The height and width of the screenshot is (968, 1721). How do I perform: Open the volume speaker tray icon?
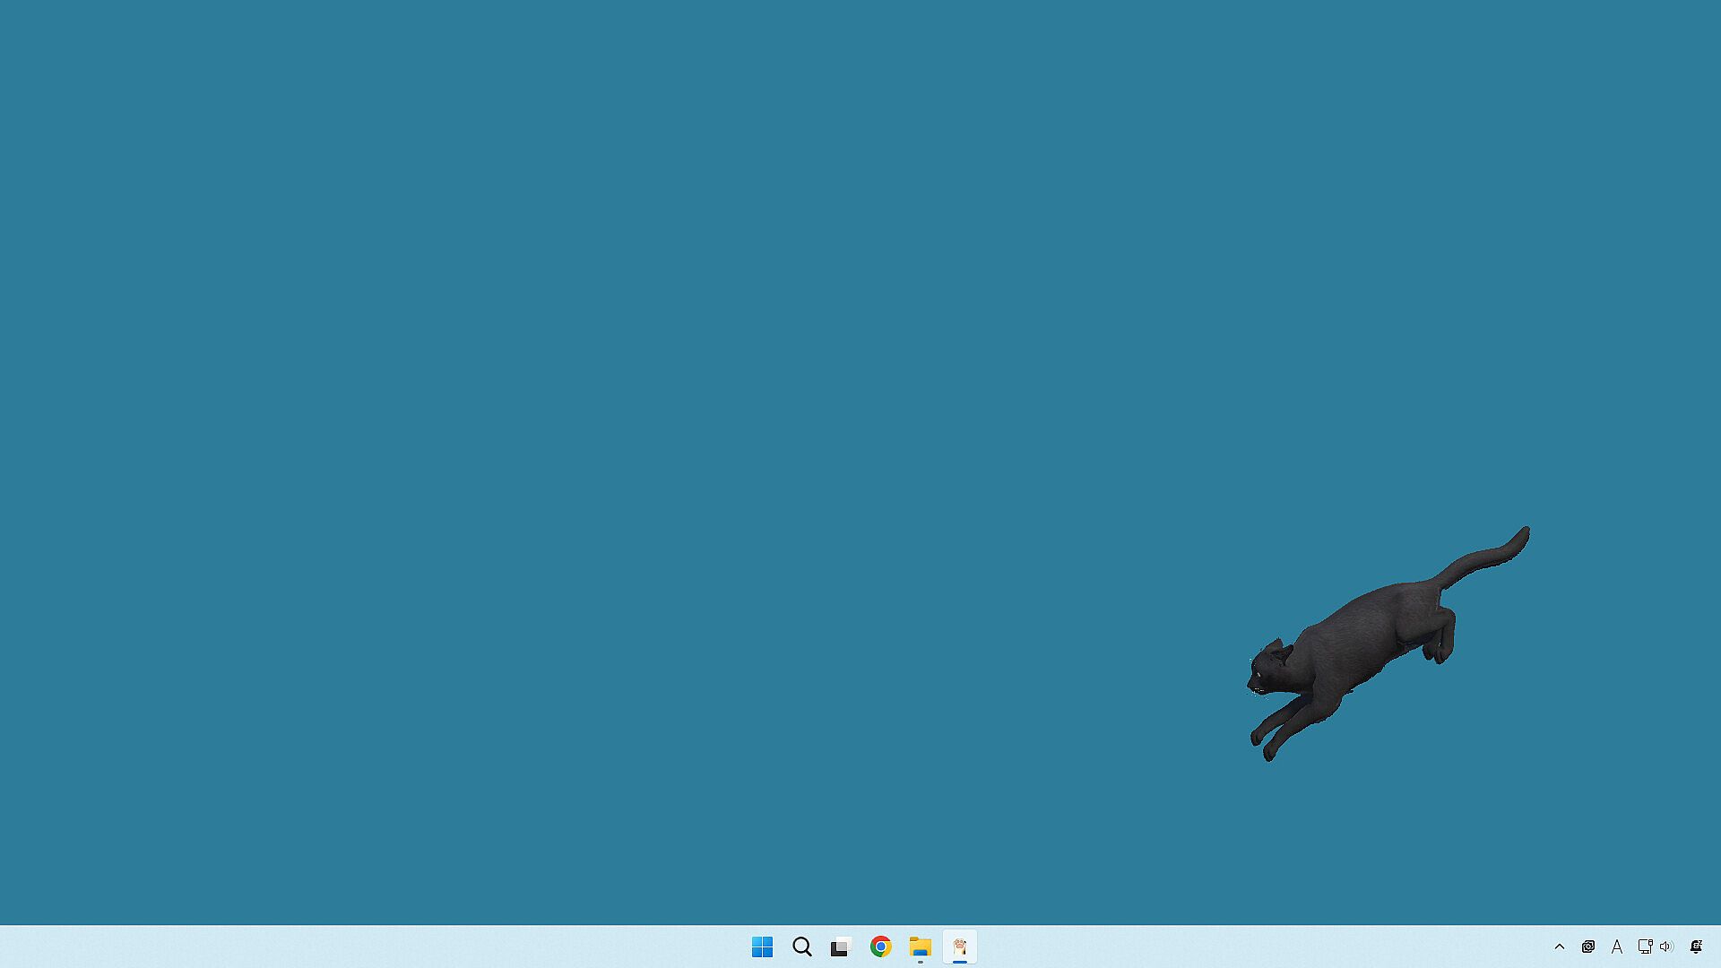(1666, 946)
